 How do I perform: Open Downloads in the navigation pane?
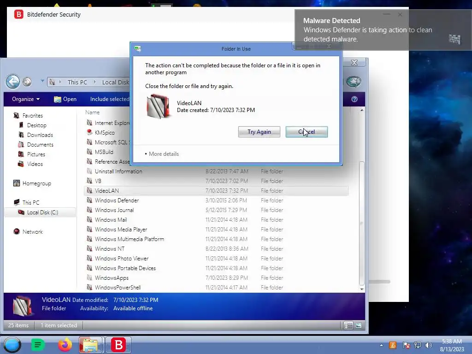pyautogui.click(x=40, y=135)
